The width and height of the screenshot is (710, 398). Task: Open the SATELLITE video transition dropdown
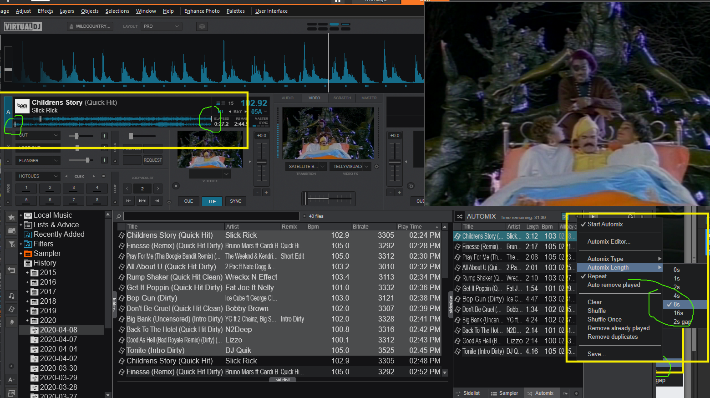(306, 167)
